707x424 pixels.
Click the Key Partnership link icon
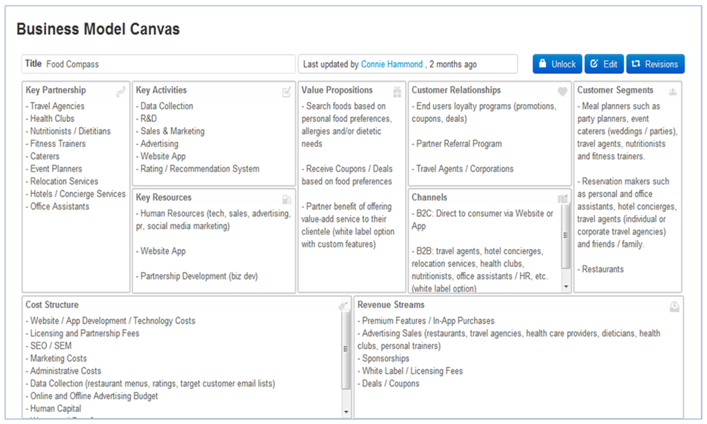[x=121, y=92]
